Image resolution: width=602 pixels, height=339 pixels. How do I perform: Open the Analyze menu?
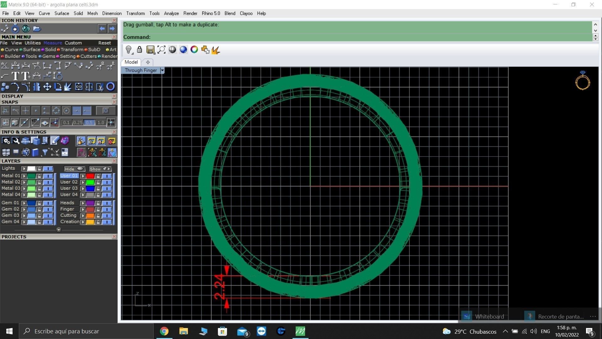(x=171, y=13)
